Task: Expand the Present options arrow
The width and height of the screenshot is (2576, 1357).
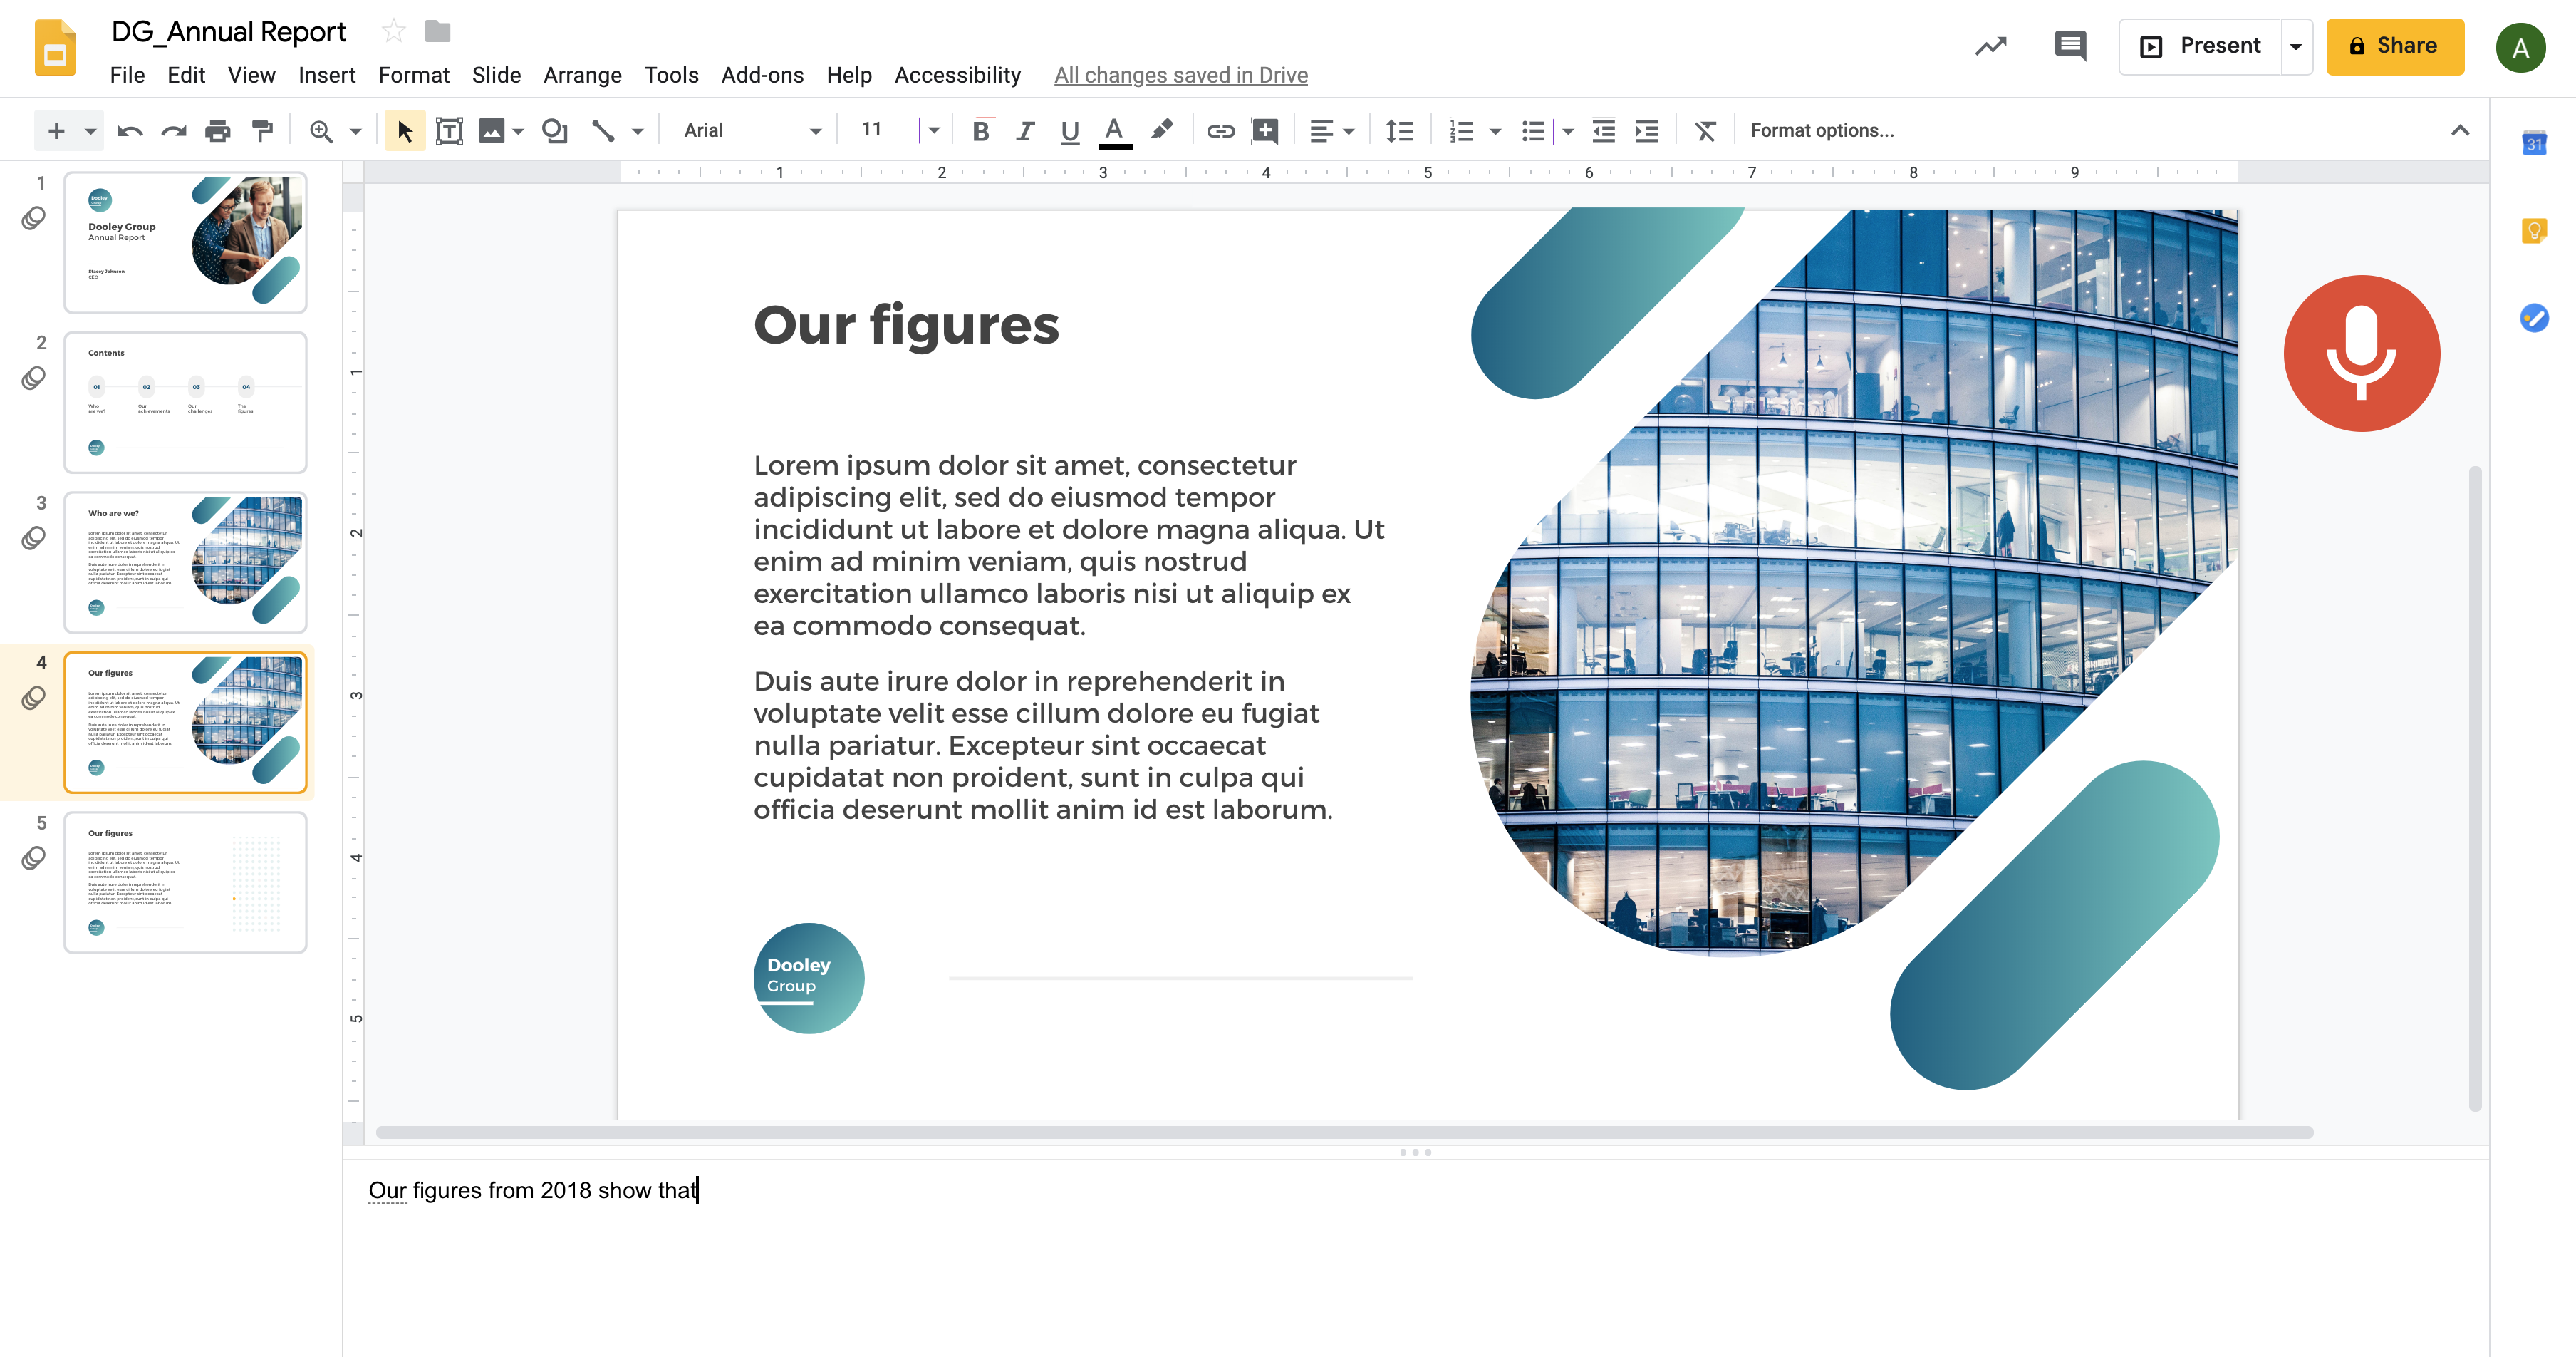Action: click(2296, 47)
